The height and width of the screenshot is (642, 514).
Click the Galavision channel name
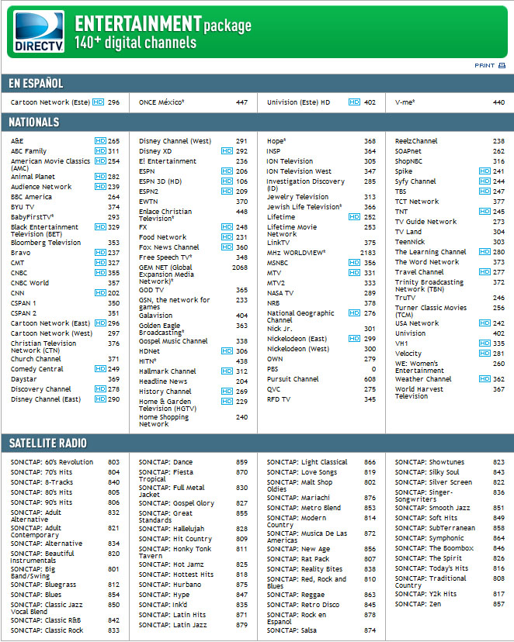pyautogui.click(x=156, y=316)
